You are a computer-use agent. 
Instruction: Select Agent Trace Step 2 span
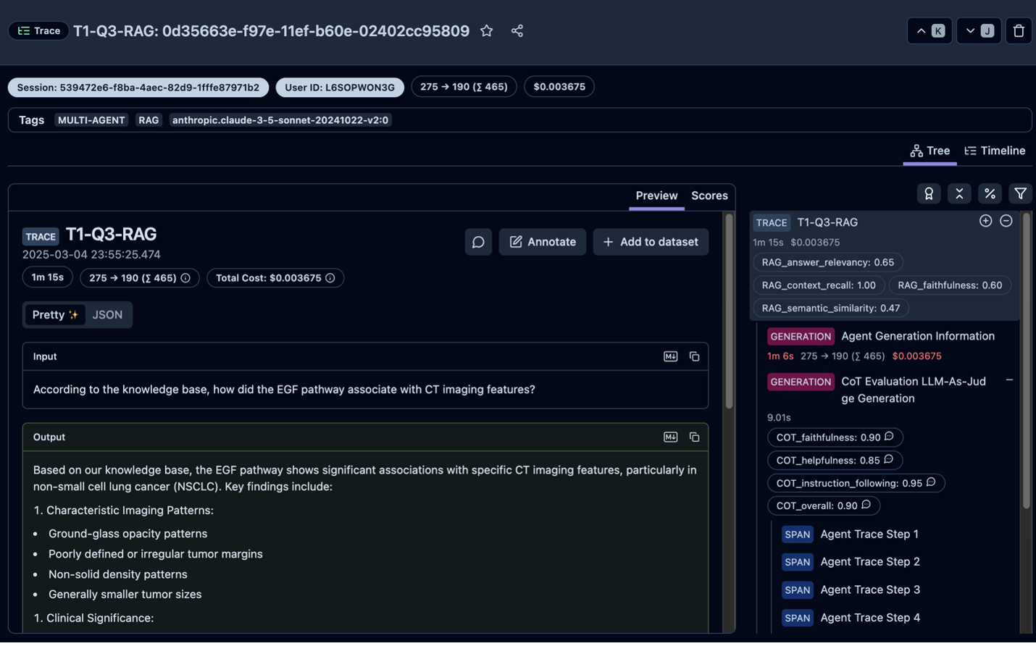[x=851, y=562]
